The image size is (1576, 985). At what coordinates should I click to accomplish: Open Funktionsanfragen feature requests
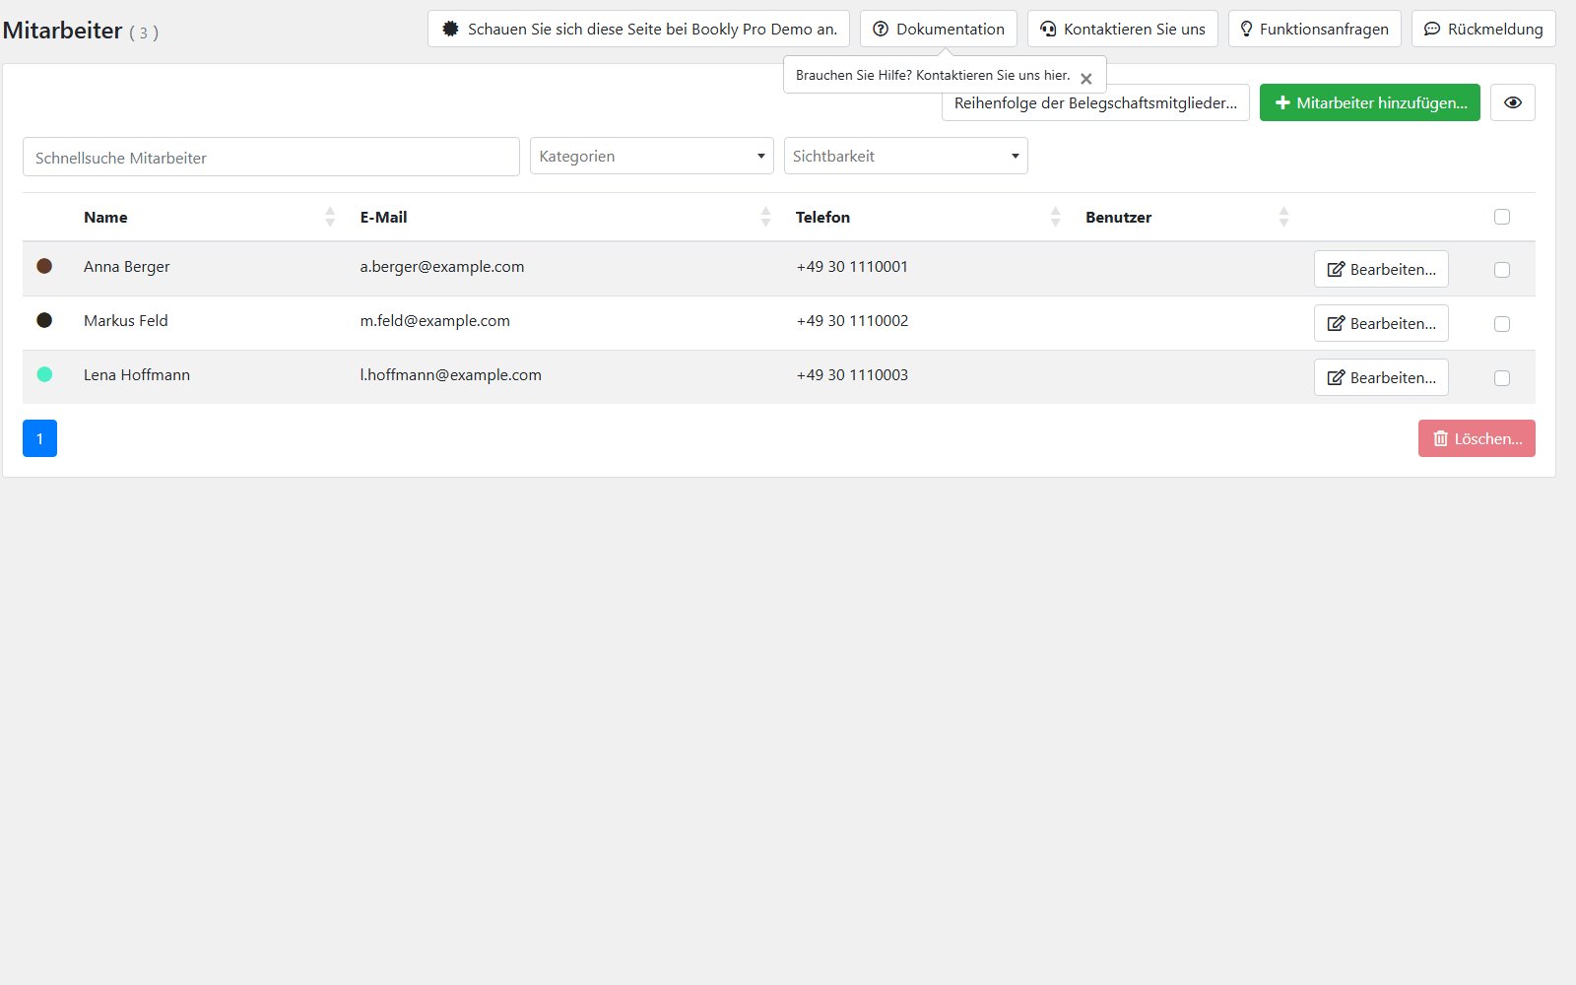click(1315, 29)
